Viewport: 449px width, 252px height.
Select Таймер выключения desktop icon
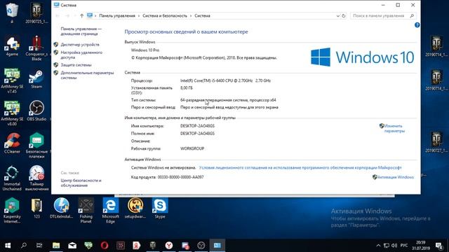tap(36, 178)
